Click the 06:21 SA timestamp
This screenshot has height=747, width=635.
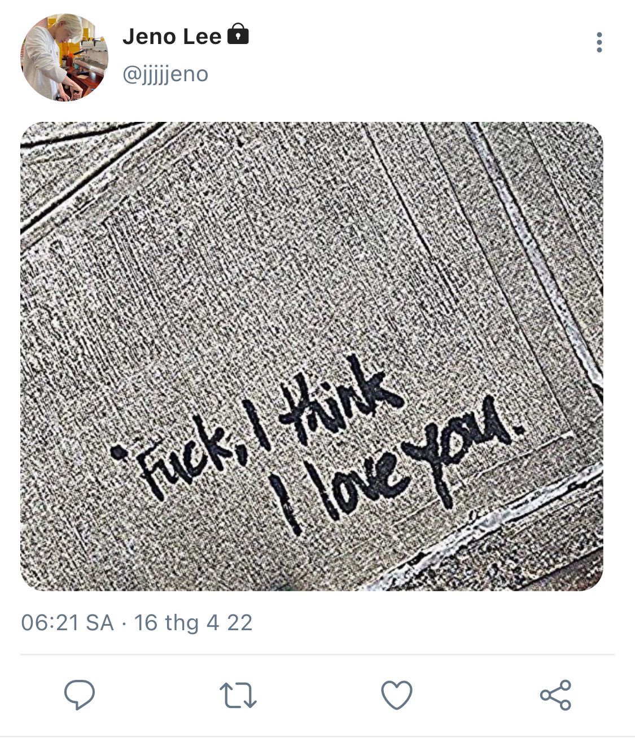pos(67,623)
